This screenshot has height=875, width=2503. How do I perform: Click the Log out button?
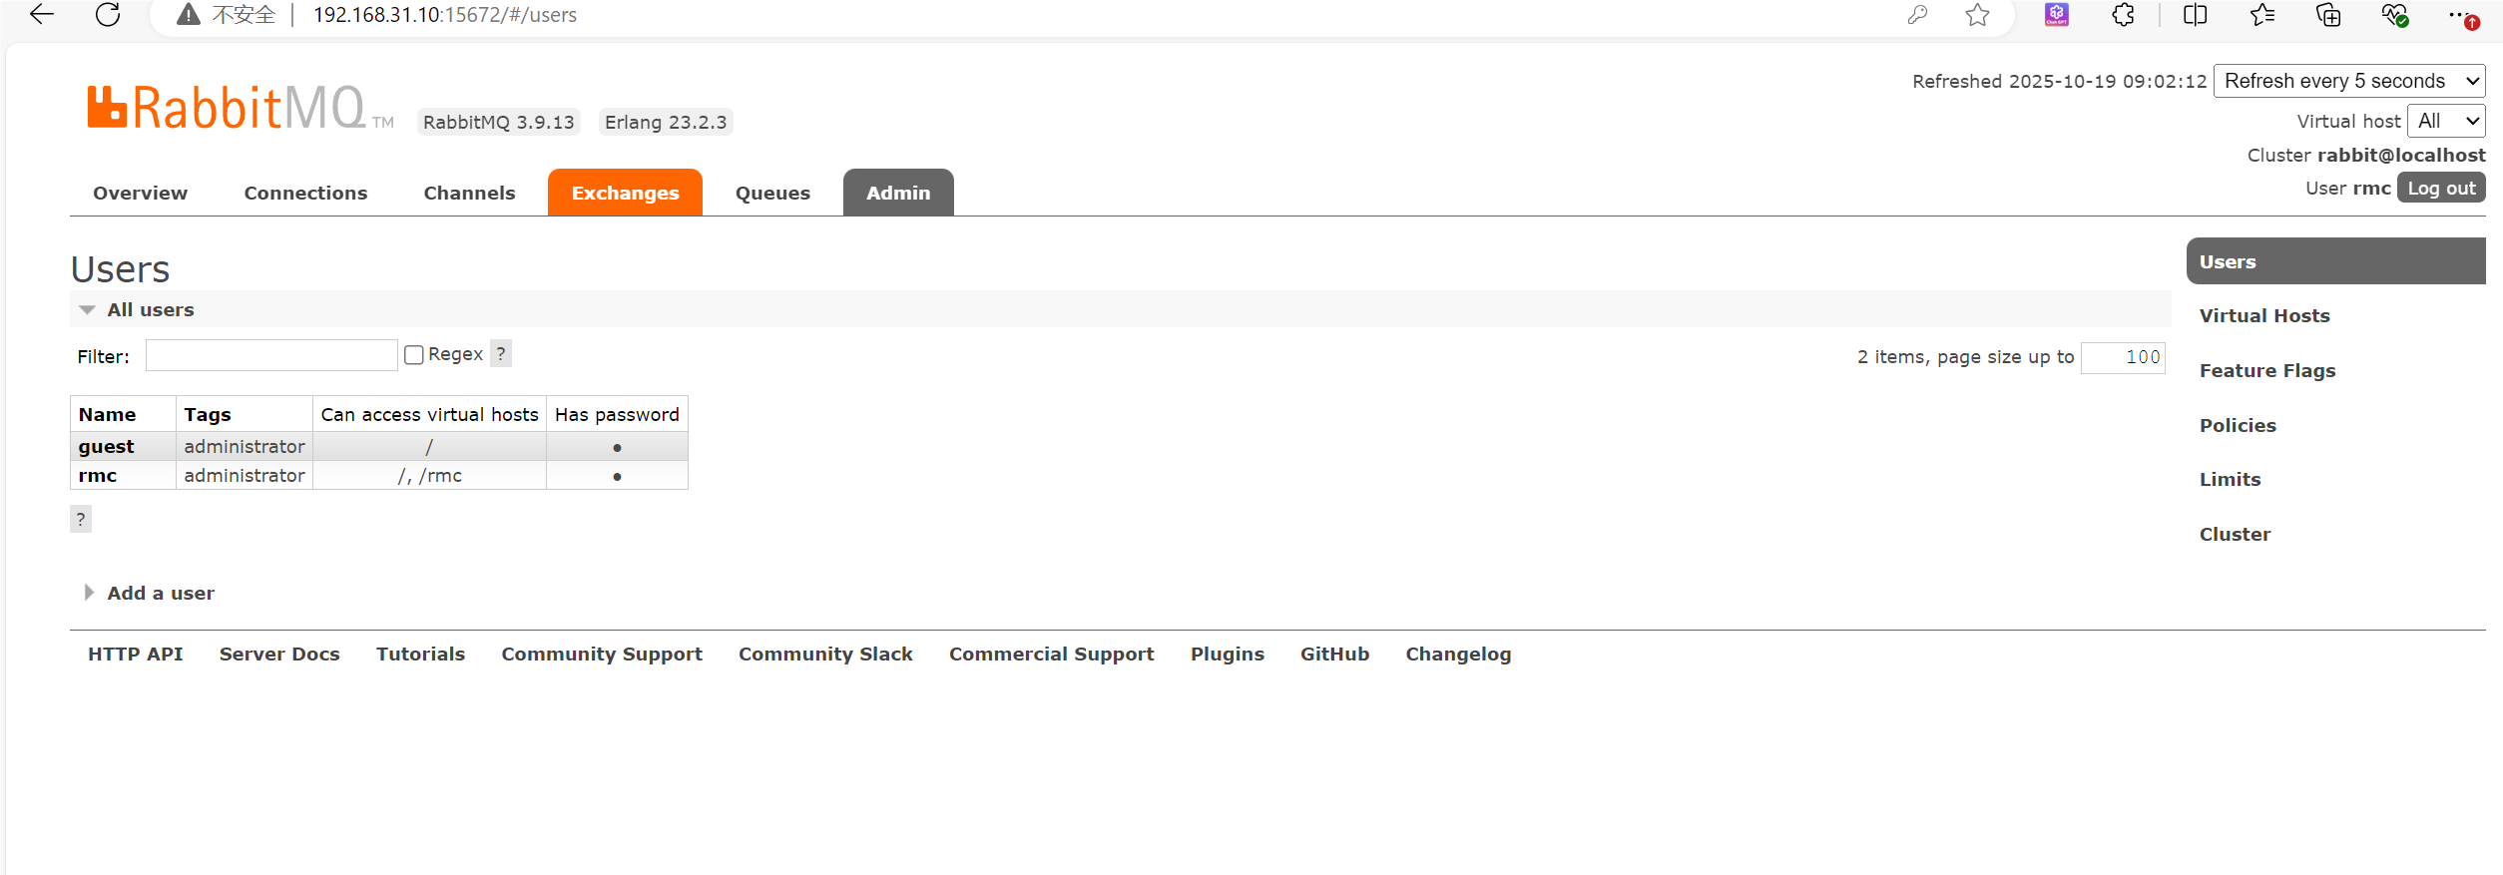click(2440, 189)
